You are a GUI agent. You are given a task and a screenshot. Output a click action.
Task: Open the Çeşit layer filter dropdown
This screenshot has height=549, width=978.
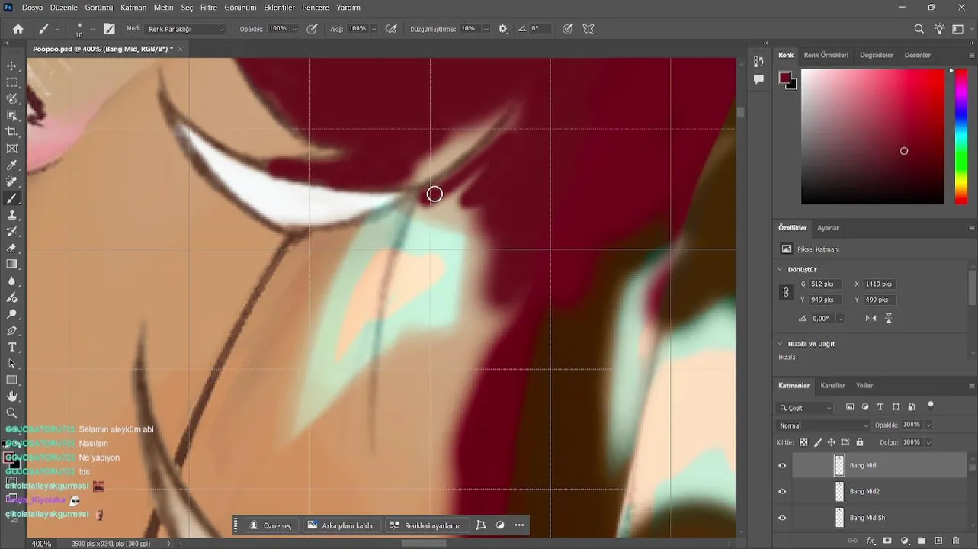click(x=805, y=408)
